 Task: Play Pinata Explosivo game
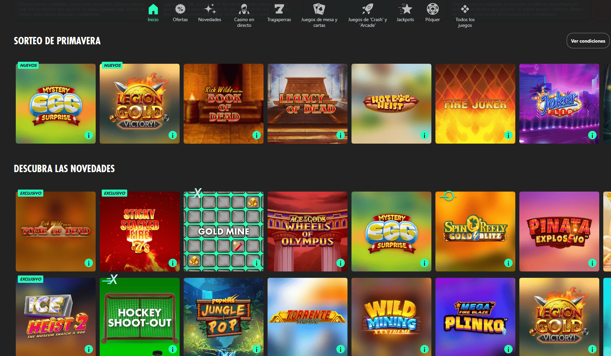coord(559,232)
